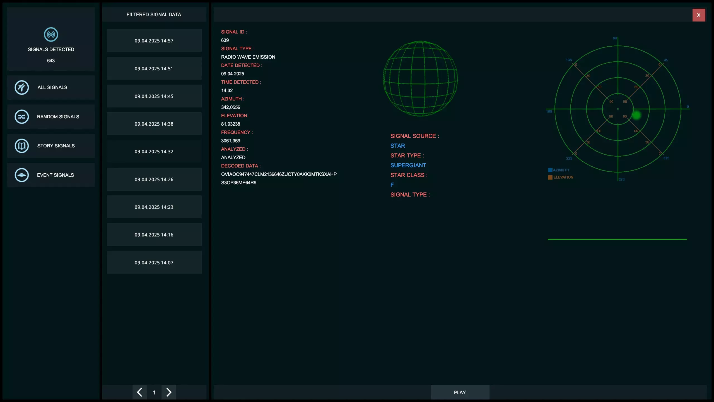The width and height of the screenshot is (714, 402).
Task: Select the 09.04.2025 14:23 signal entry
Action: 154,207
